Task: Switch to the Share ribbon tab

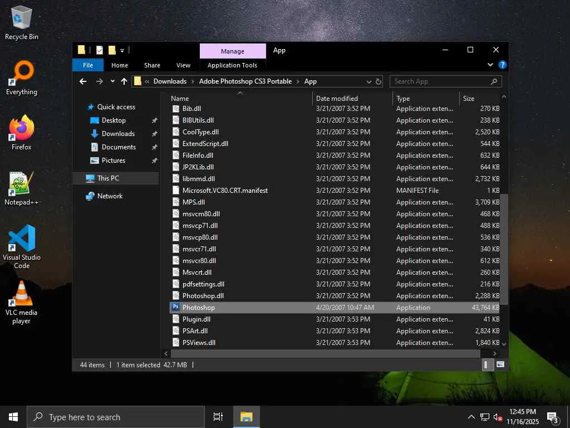Action: [x=152, y=65]
